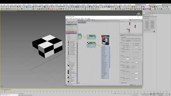The image size is (171, 96).
Task: Open the Slate zoom percentage dropdown
Action: point(131,85)
